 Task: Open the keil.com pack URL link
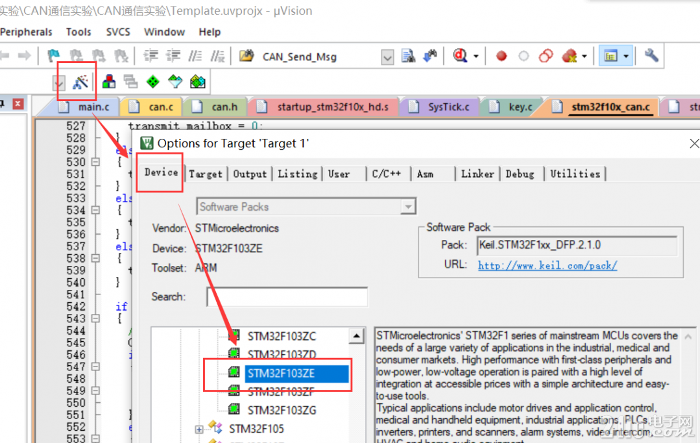(x=548, y=266)
